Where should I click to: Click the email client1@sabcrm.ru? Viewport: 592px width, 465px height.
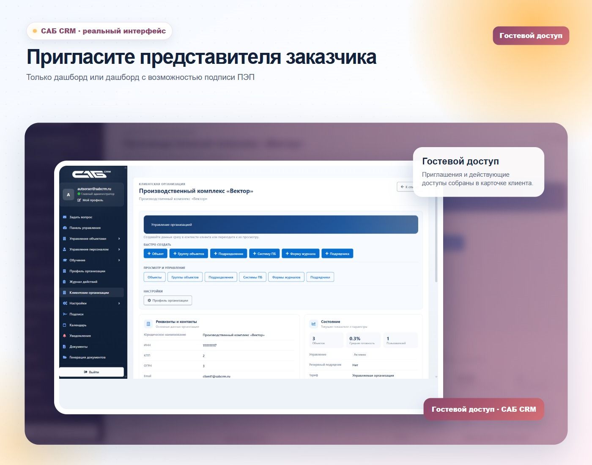click(217, 376)
